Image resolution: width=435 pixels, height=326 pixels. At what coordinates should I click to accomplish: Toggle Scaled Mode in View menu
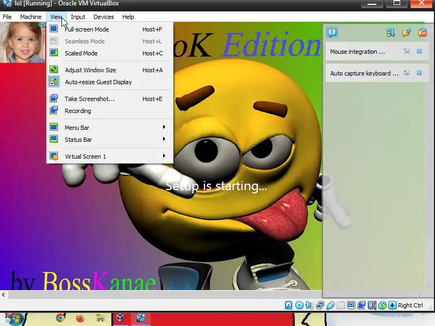pyautogui.click(x=110, y=53)
